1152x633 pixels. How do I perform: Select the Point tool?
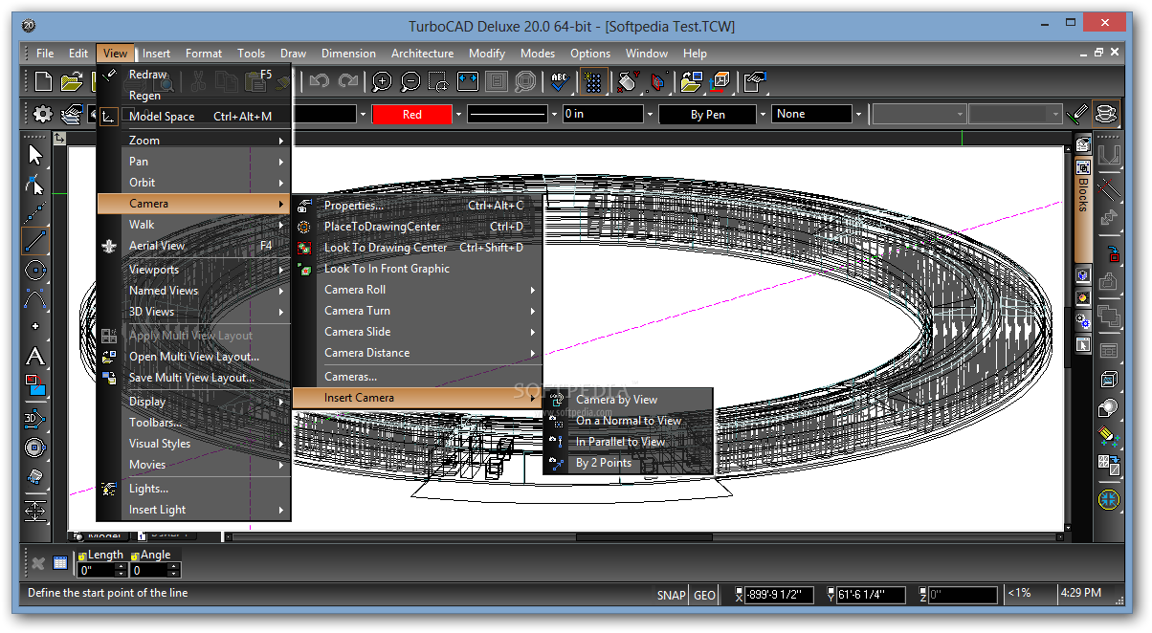point(35,327)
